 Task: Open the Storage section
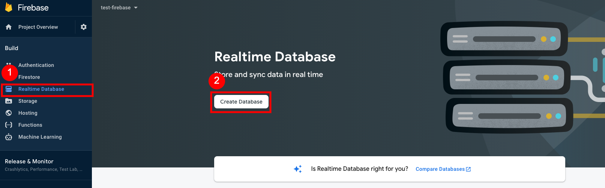[x=28, y=101]
